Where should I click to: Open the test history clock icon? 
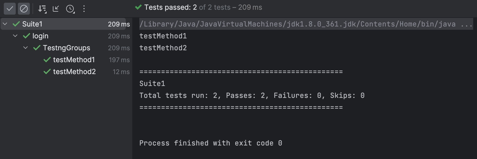70,9
